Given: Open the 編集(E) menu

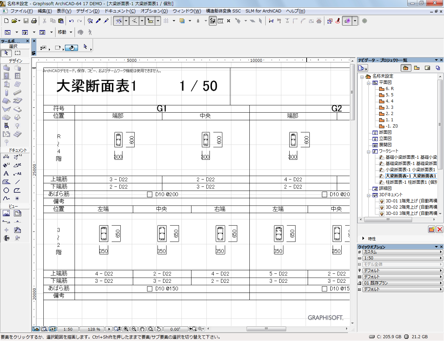Looking at the screenshot, I should click(44, 11).
